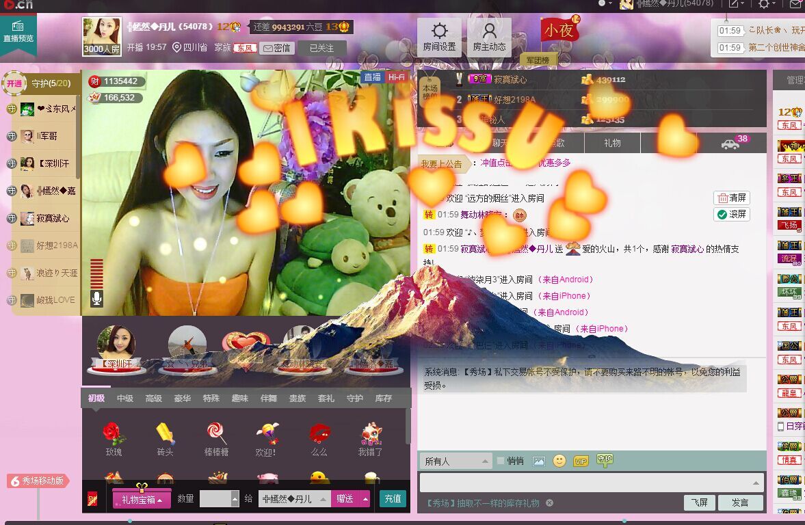
Task: Open the 直播预览 live preview icon
Action: coord(18,31)
